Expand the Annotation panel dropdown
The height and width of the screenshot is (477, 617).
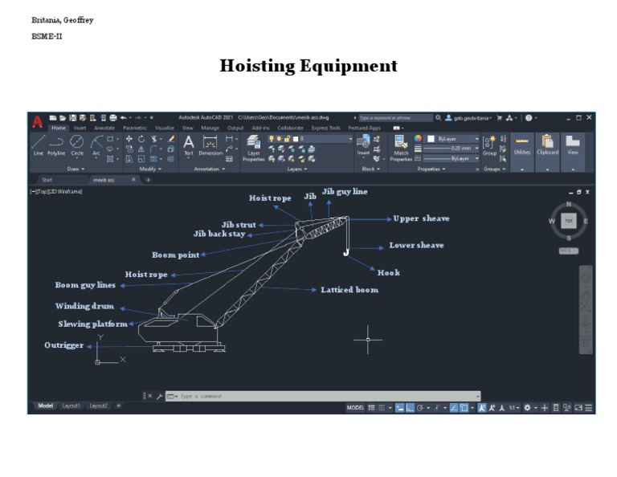click(x=210, y=169)
